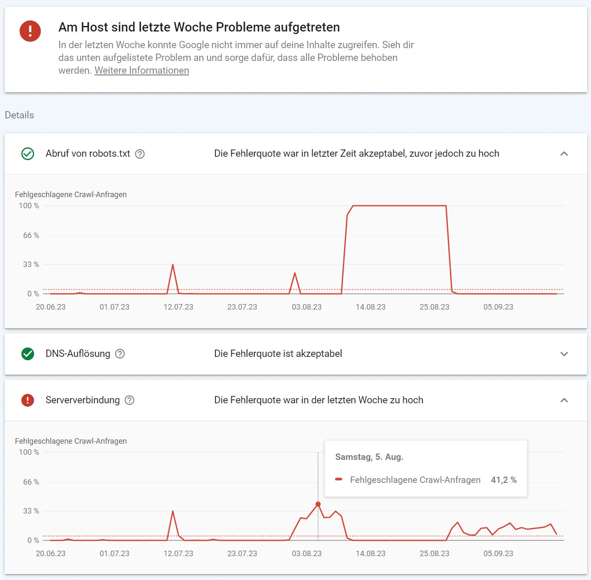591x580 pixels.
Task: Click the robots.txt green checkmark status icon
Action: (28, 154)
